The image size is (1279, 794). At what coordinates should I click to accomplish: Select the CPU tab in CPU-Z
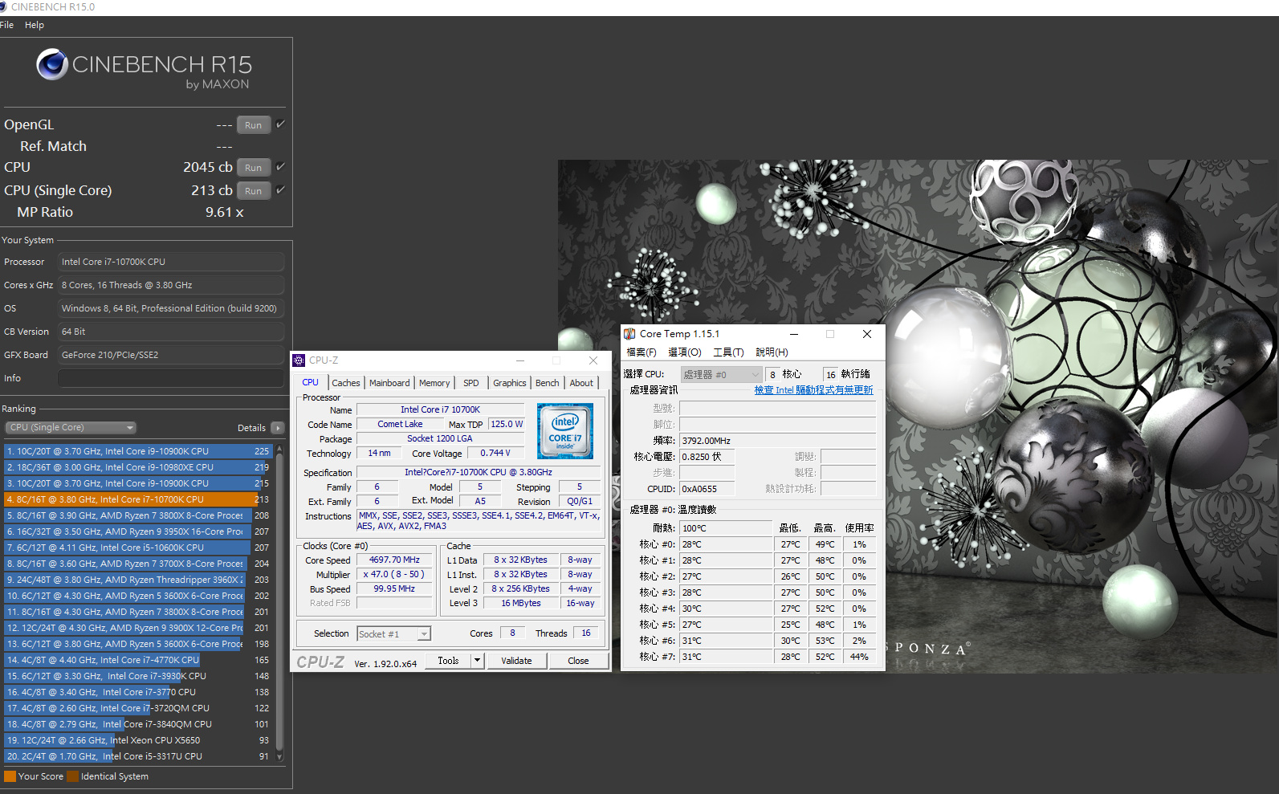point(311,382)
